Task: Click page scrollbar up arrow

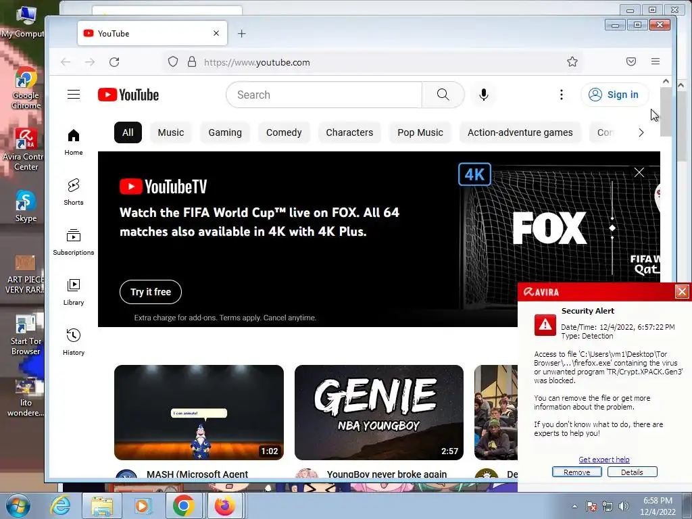Action: tap(666, 82)
